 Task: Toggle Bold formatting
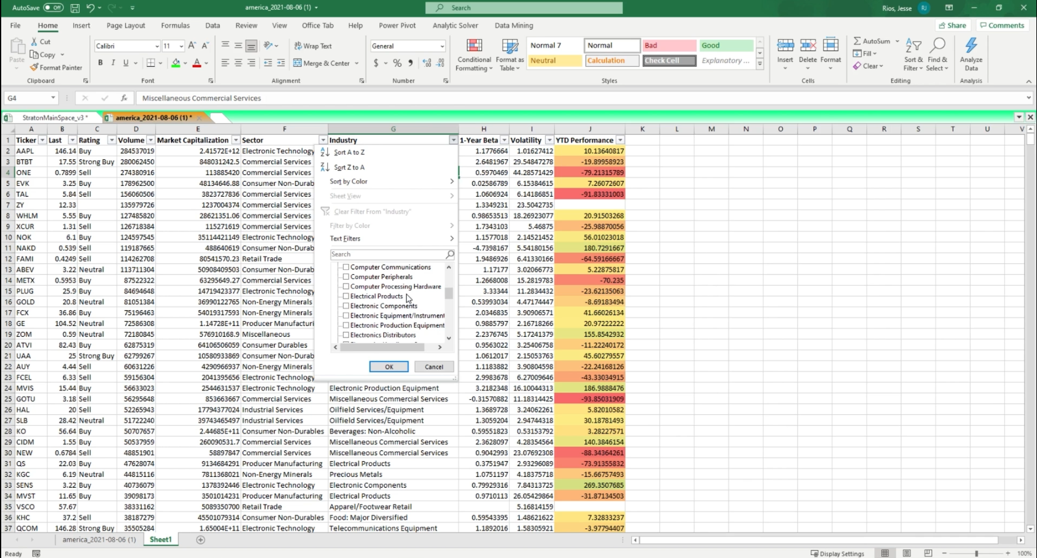(101, 63)
